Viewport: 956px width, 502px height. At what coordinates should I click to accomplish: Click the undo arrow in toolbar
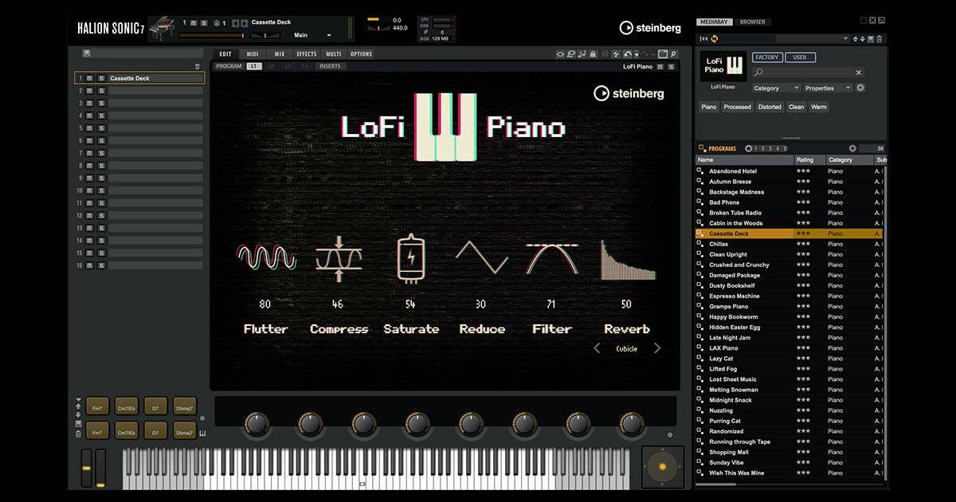[x=627, y=54]
